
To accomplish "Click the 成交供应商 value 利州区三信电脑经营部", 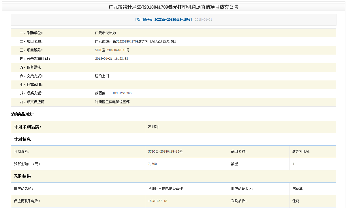I will click(x=112, y=102).
